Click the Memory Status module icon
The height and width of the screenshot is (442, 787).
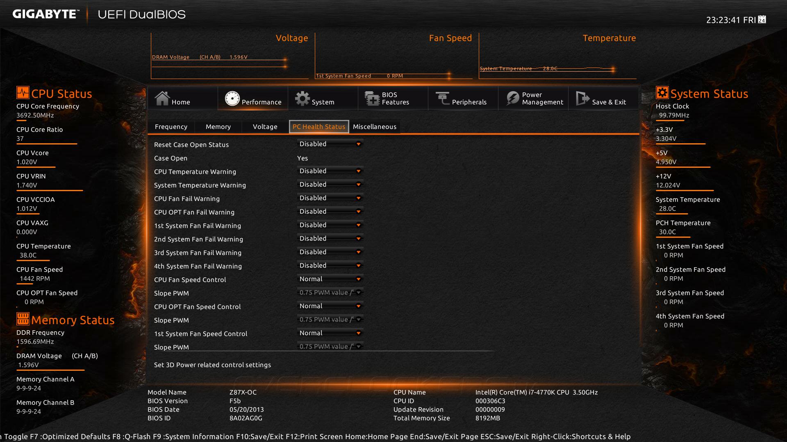(x=23, y=319)
